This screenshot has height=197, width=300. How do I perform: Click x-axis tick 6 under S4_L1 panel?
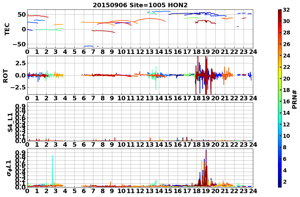pos(84,144)
